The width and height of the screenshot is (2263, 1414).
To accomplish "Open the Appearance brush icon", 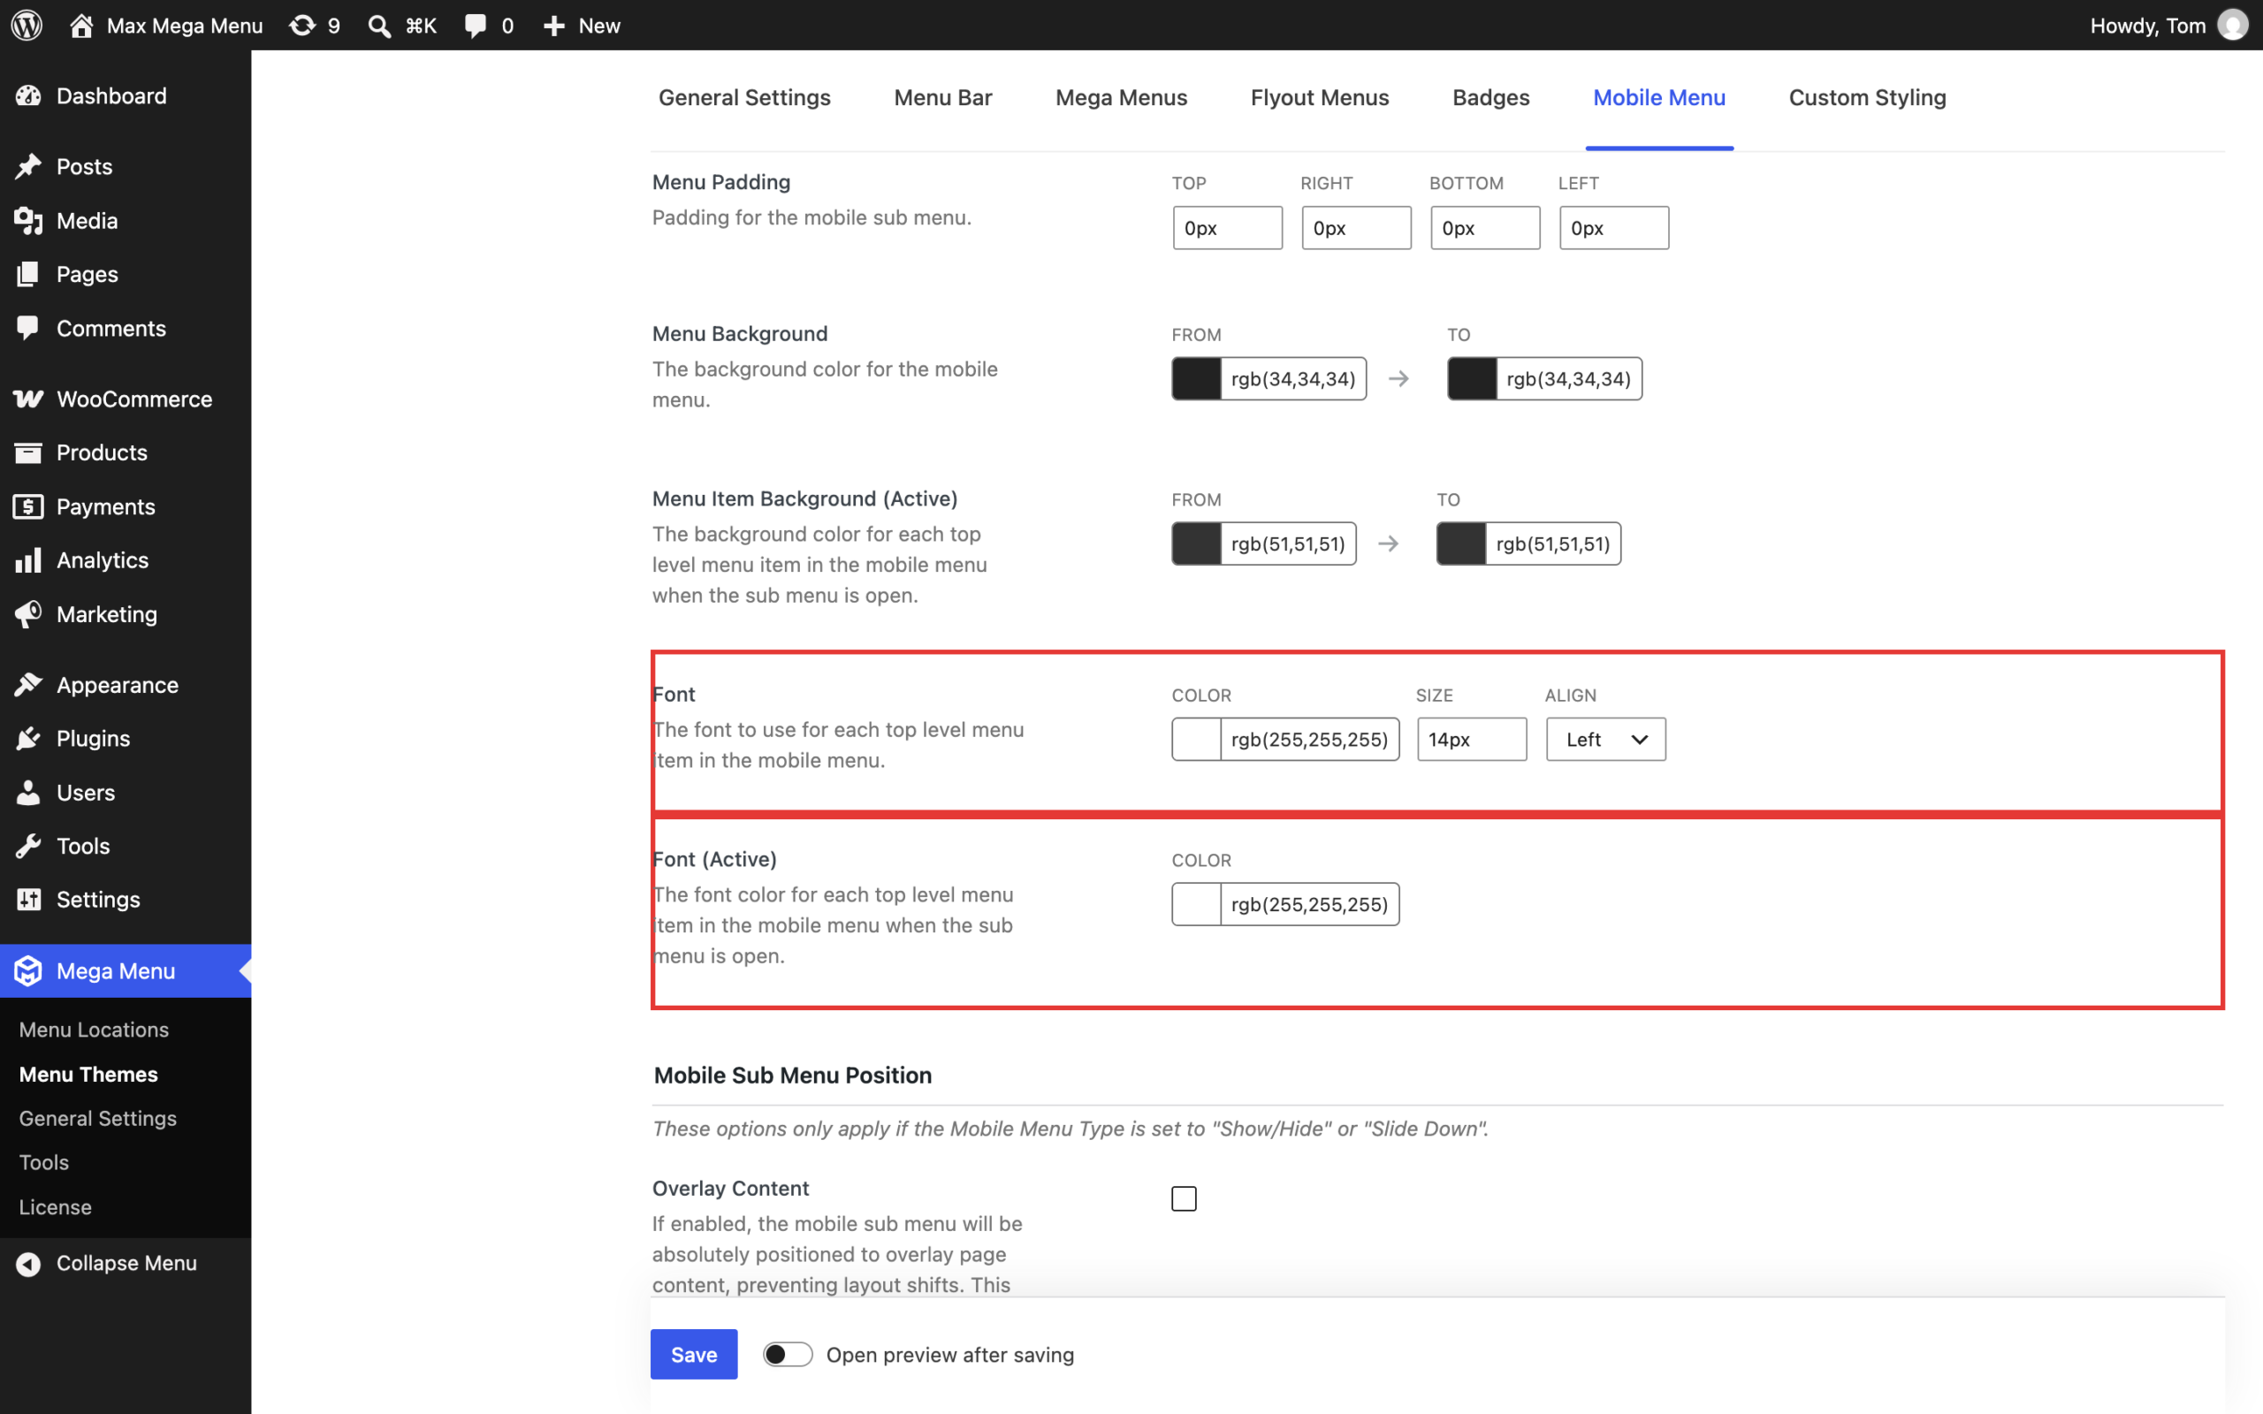I will [x=28, y=685].
